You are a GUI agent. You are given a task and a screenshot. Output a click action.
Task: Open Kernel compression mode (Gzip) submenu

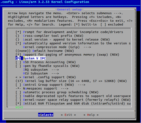pos(57,47)
